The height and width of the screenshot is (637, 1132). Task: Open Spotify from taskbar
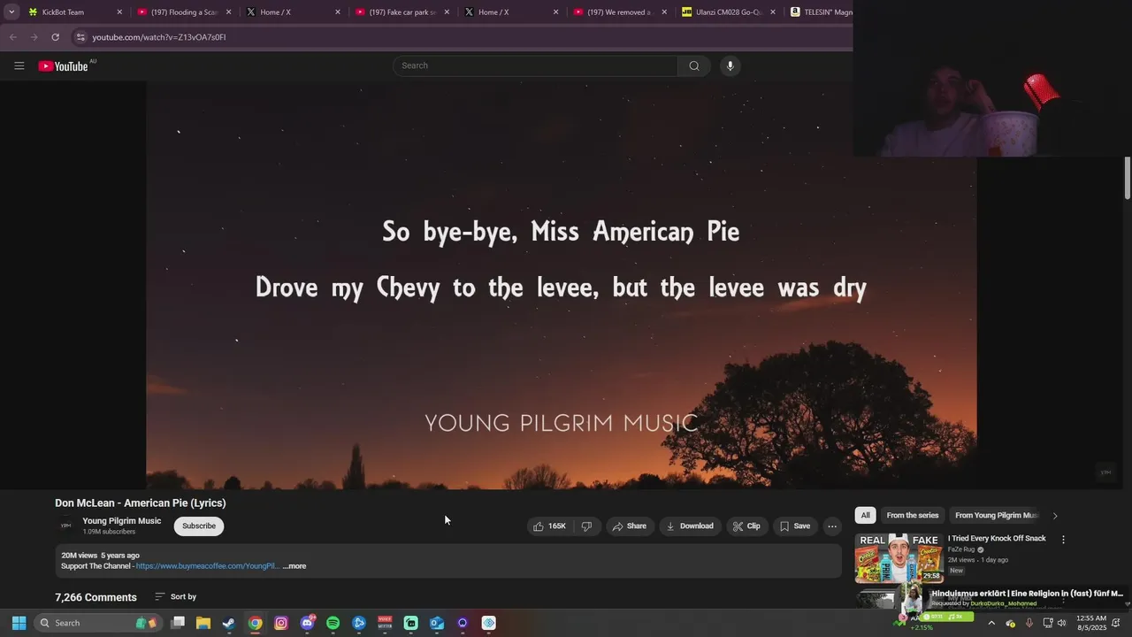point(333,623)
